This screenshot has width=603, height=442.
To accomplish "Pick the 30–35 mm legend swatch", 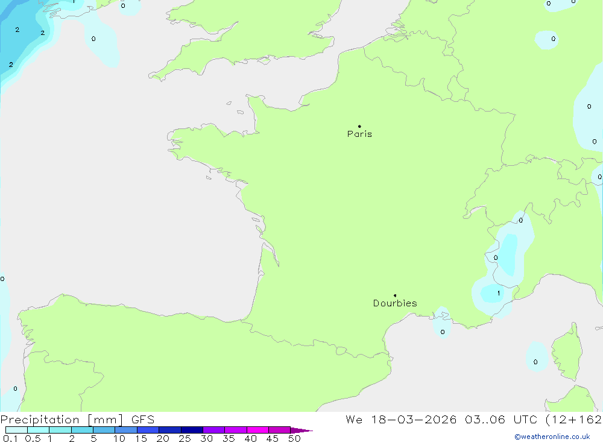I will pyautogui.click(x=213, y=430).
